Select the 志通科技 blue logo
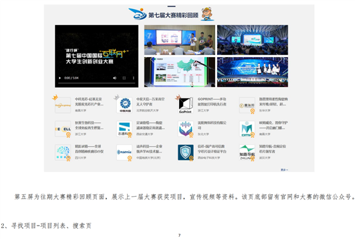 click(125, 129)
